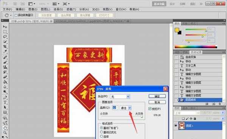The height and width of the screenshot is (139, 227).
Task: Select the Hand tool in toolbox
Action: pos(5,128)
